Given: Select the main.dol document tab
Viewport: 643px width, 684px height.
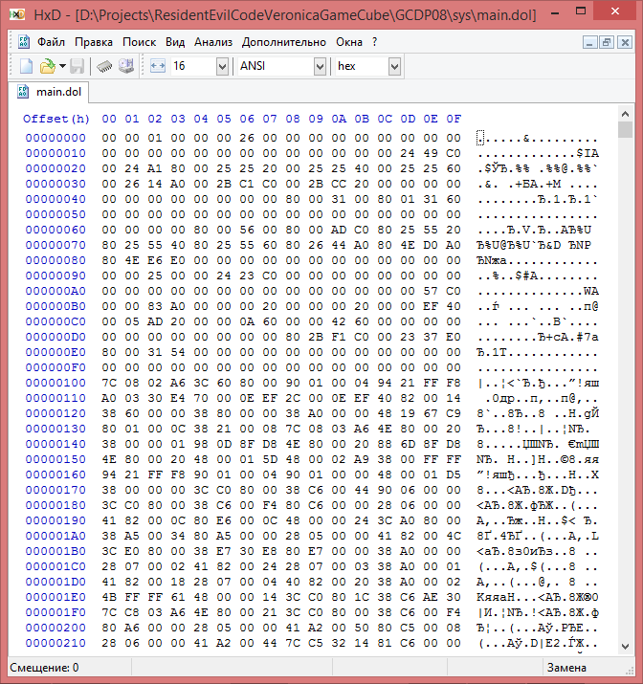Looking at the screenshot, I should point(49,92).
